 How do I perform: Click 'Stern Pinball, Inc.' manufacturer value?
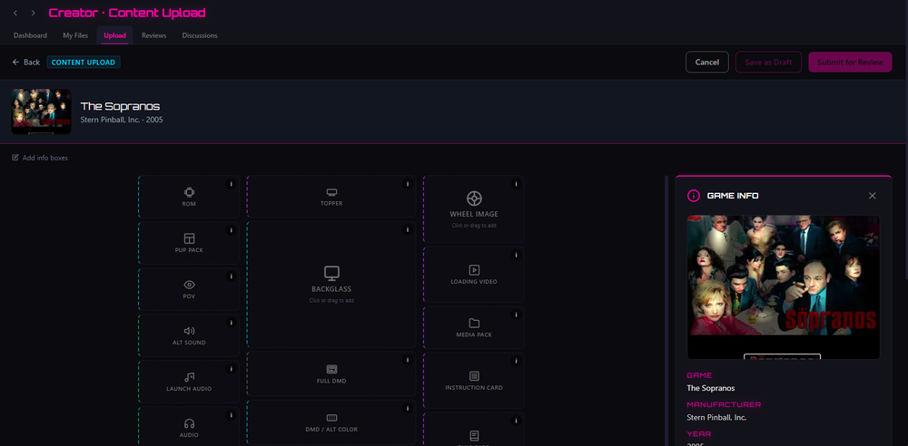716,417
